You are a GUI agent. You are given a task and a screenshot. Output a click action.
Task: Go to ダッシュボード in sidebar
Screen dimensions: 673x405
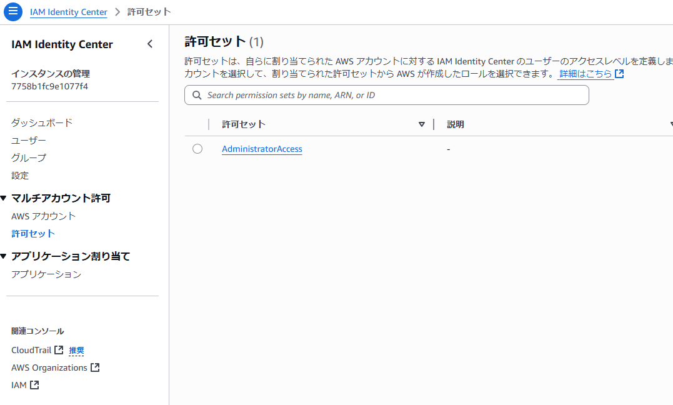pyautogui.click(x=42, y=123)
